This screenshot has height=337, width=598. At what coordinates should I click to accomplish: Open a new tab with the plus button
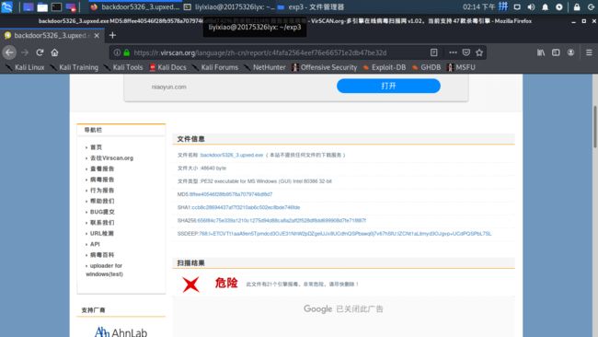tap(112, 35)
